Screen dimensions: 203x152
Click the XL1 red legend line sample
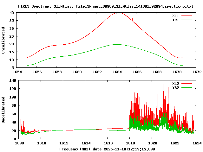pyautogui.click(x=187, y=16)
